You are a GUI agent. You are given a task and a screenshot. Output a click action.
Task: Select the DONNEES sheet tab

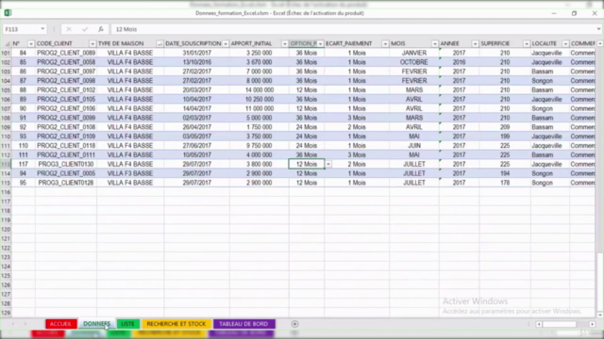point(96,324)
